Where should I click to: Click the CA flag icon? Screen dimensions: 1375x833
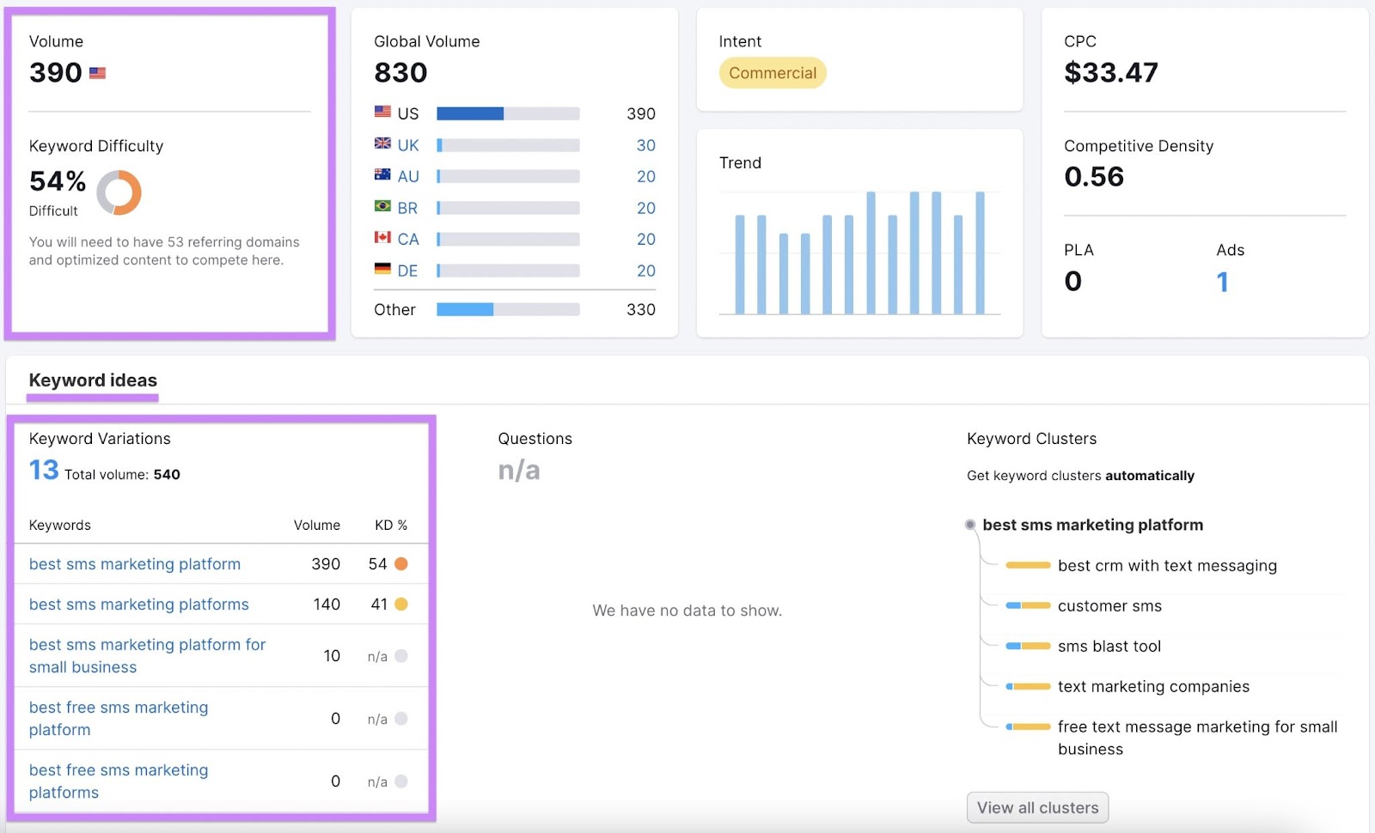382,239
